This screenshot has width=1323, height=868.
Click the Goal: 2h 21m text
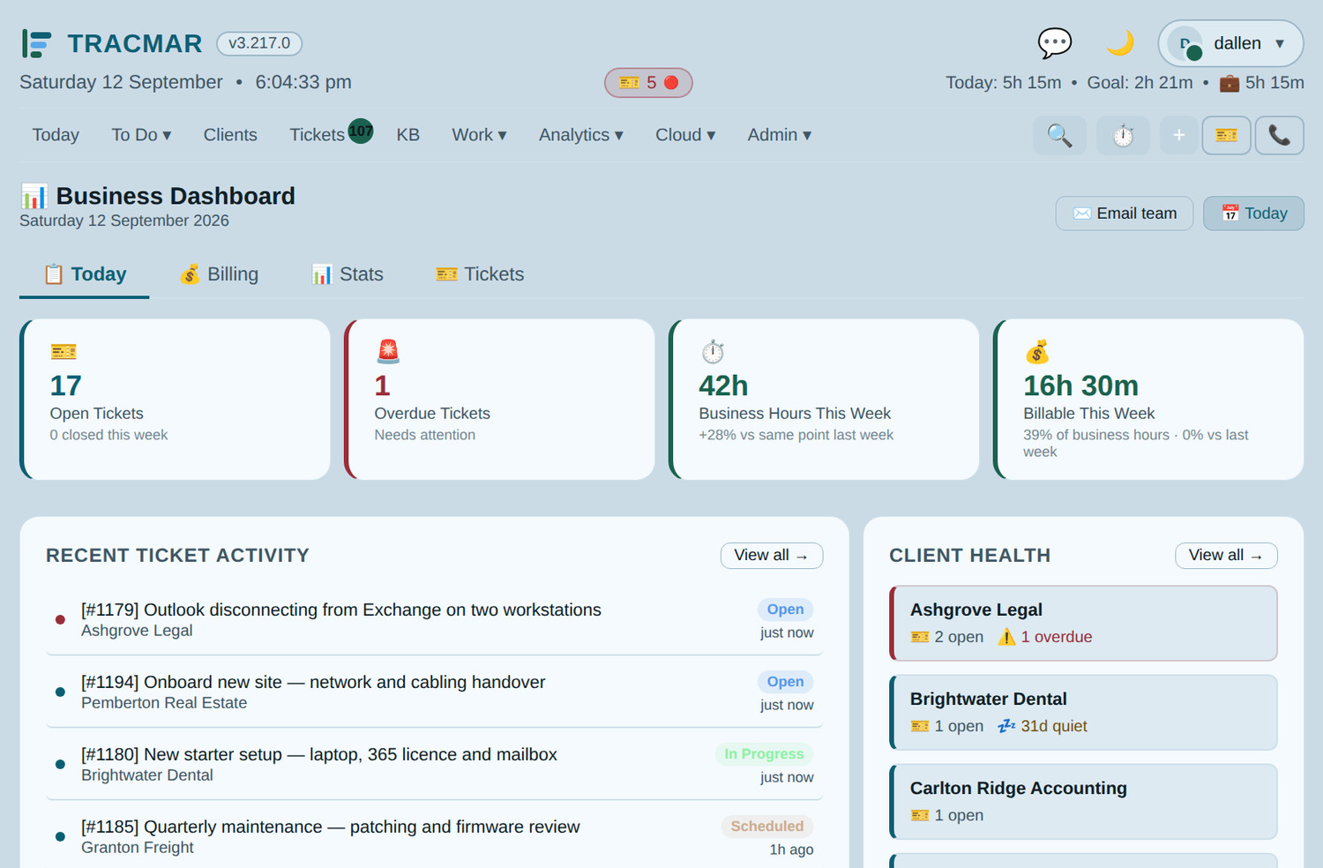pyautogui.click(x=1140, y=83)
